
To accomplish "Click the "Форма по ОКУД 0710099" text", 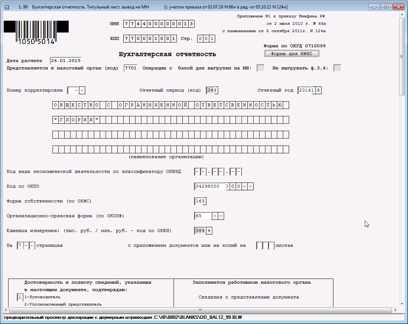I will tap(295, 46).
